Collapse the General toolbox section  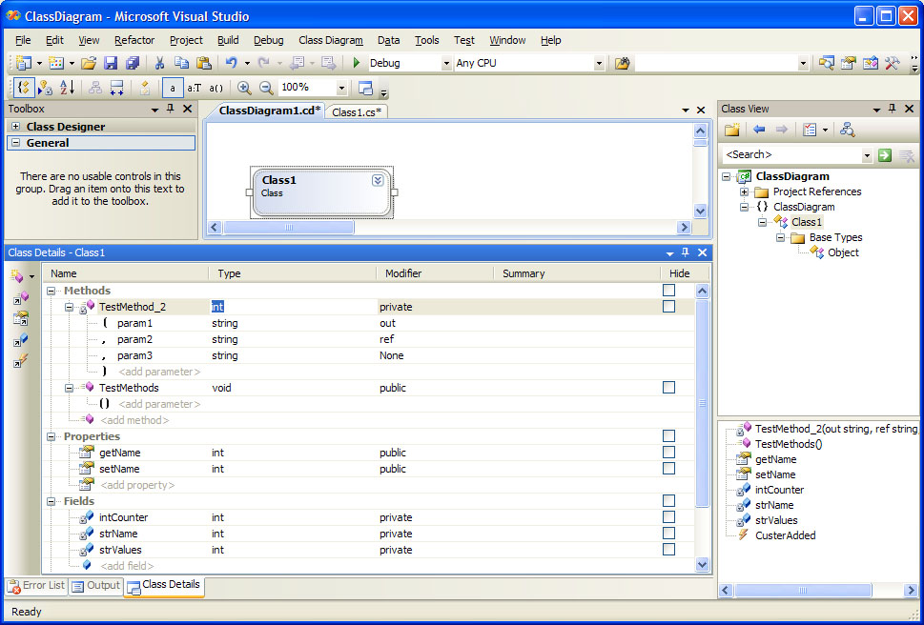tap(16, 143)
